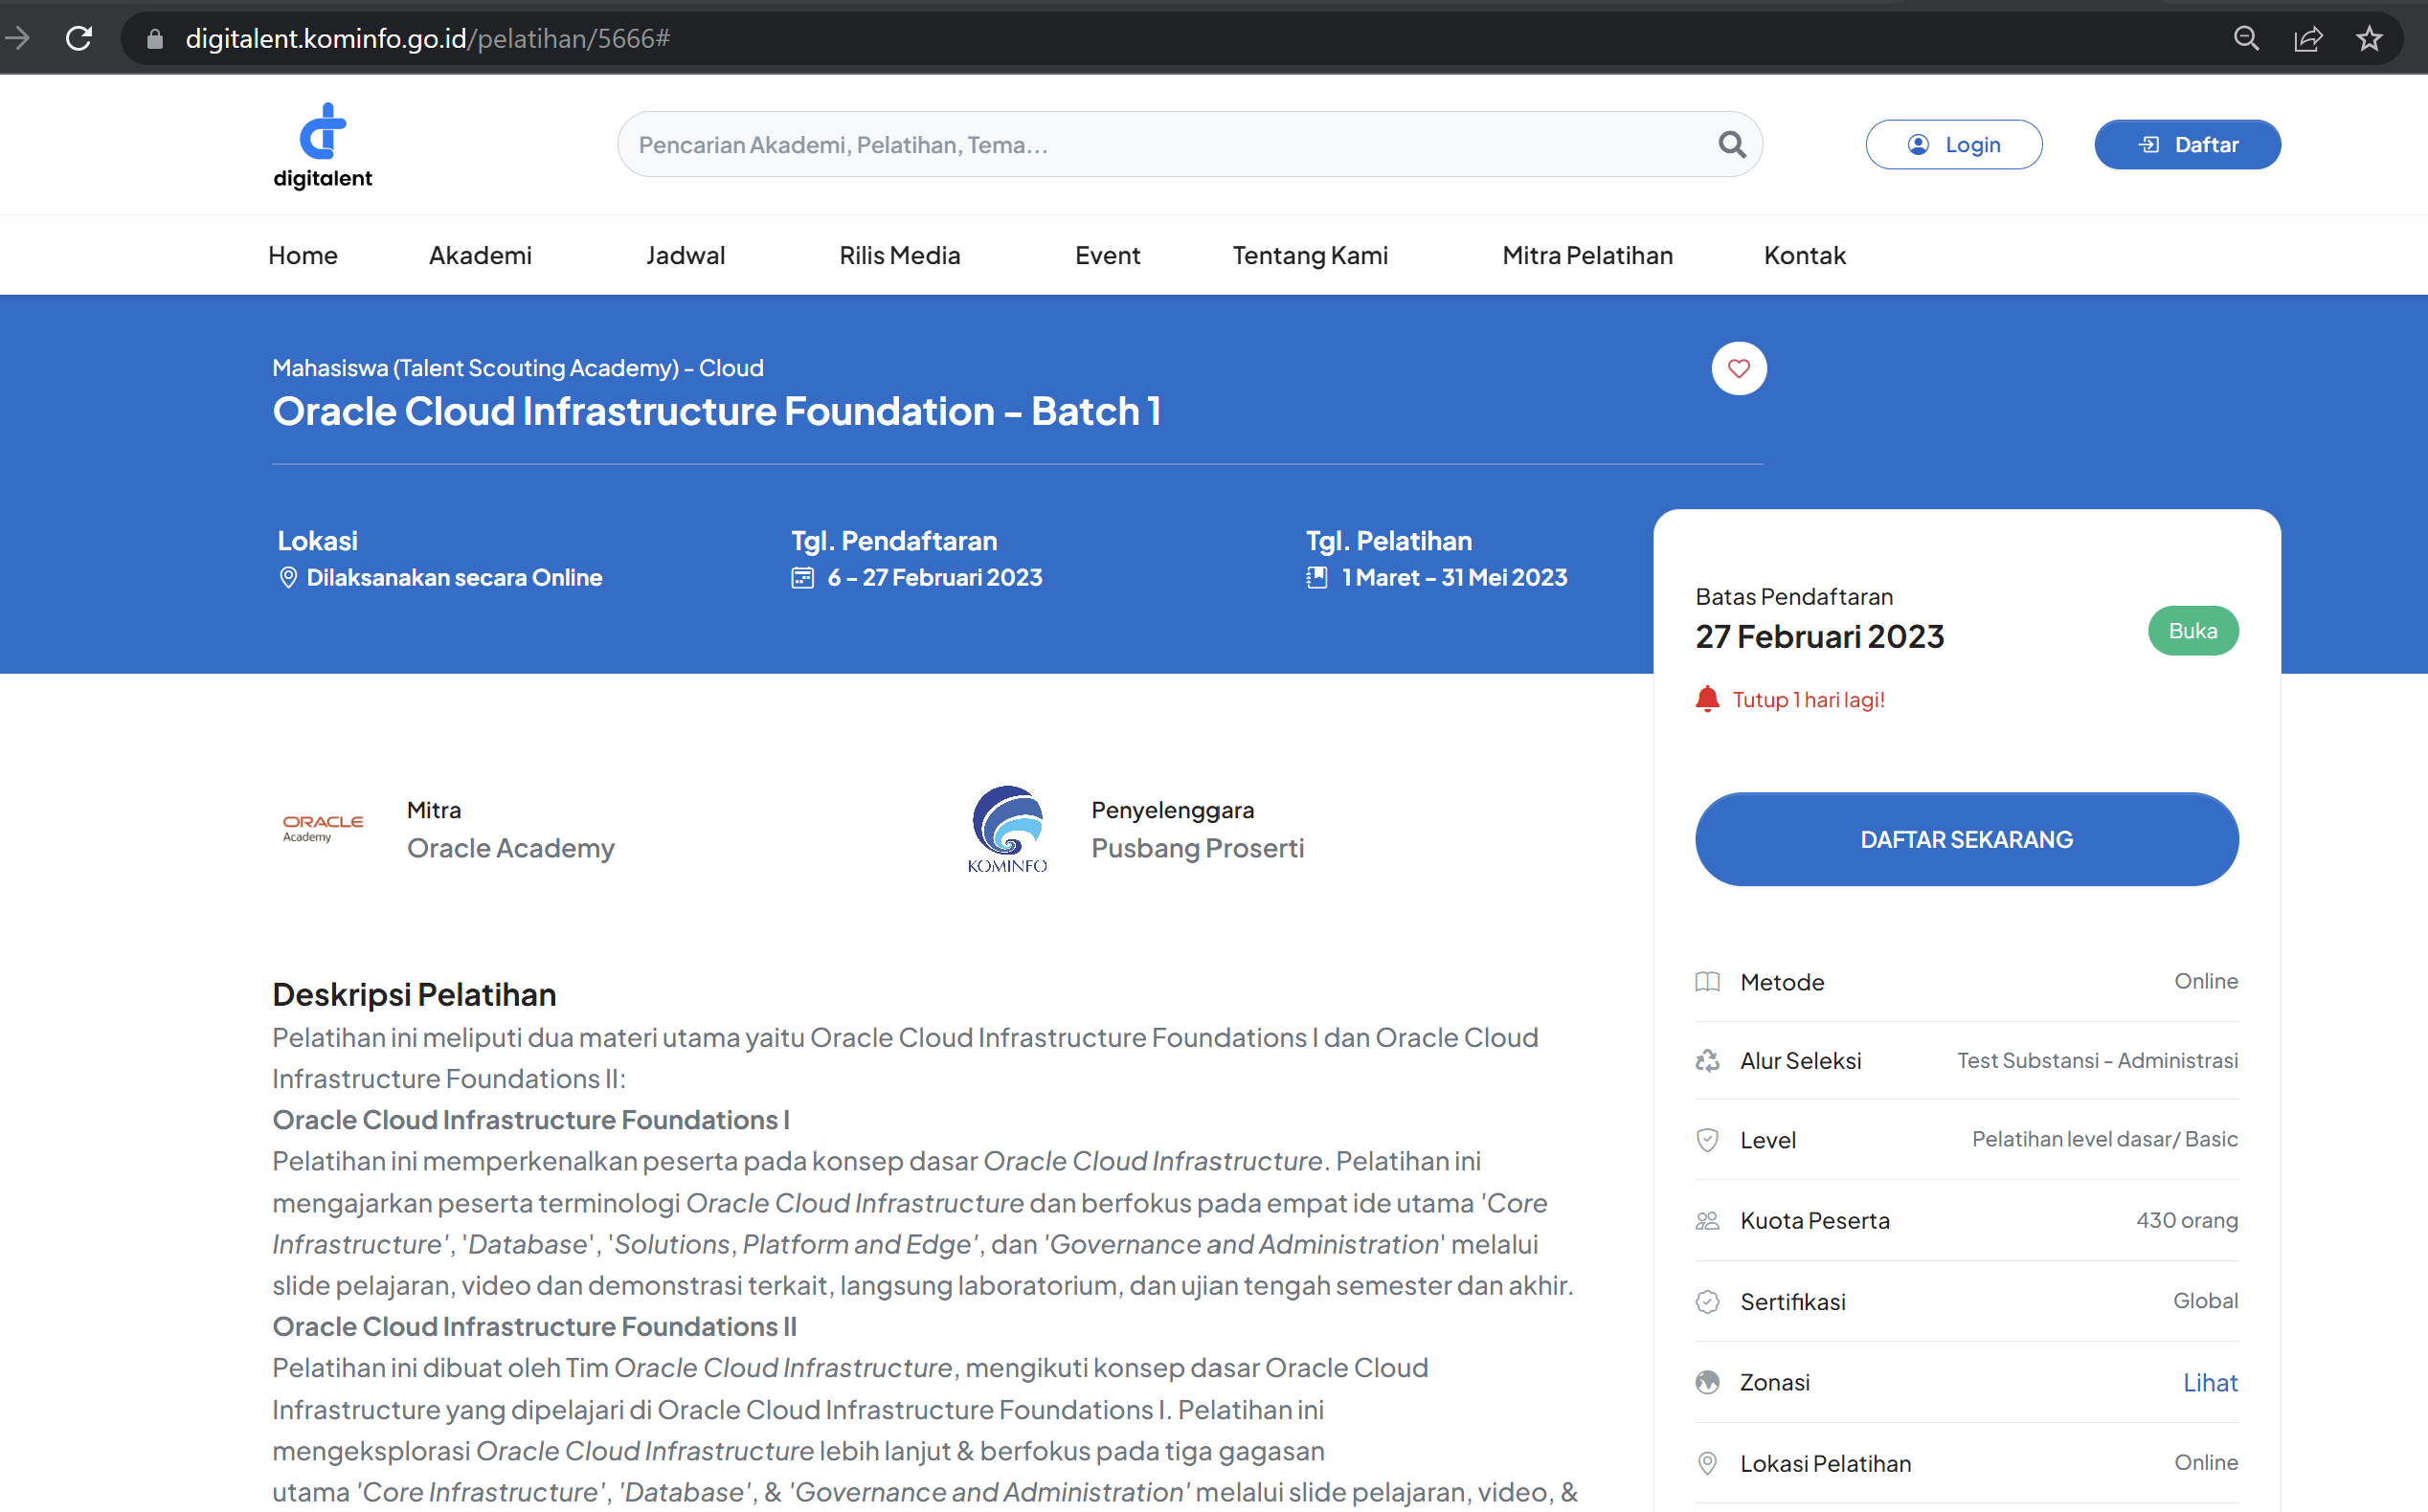Click the Oracle Academy logo
2428x1512 pixels.
pos(322,828)
